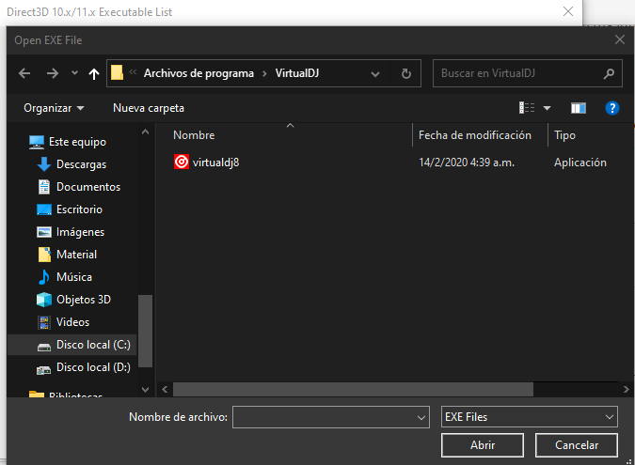Image resolution: width=635 pixels, height=465 pixels.
Task: Click the Este equipo monitor icon
Action: click(x=37, y=142)
